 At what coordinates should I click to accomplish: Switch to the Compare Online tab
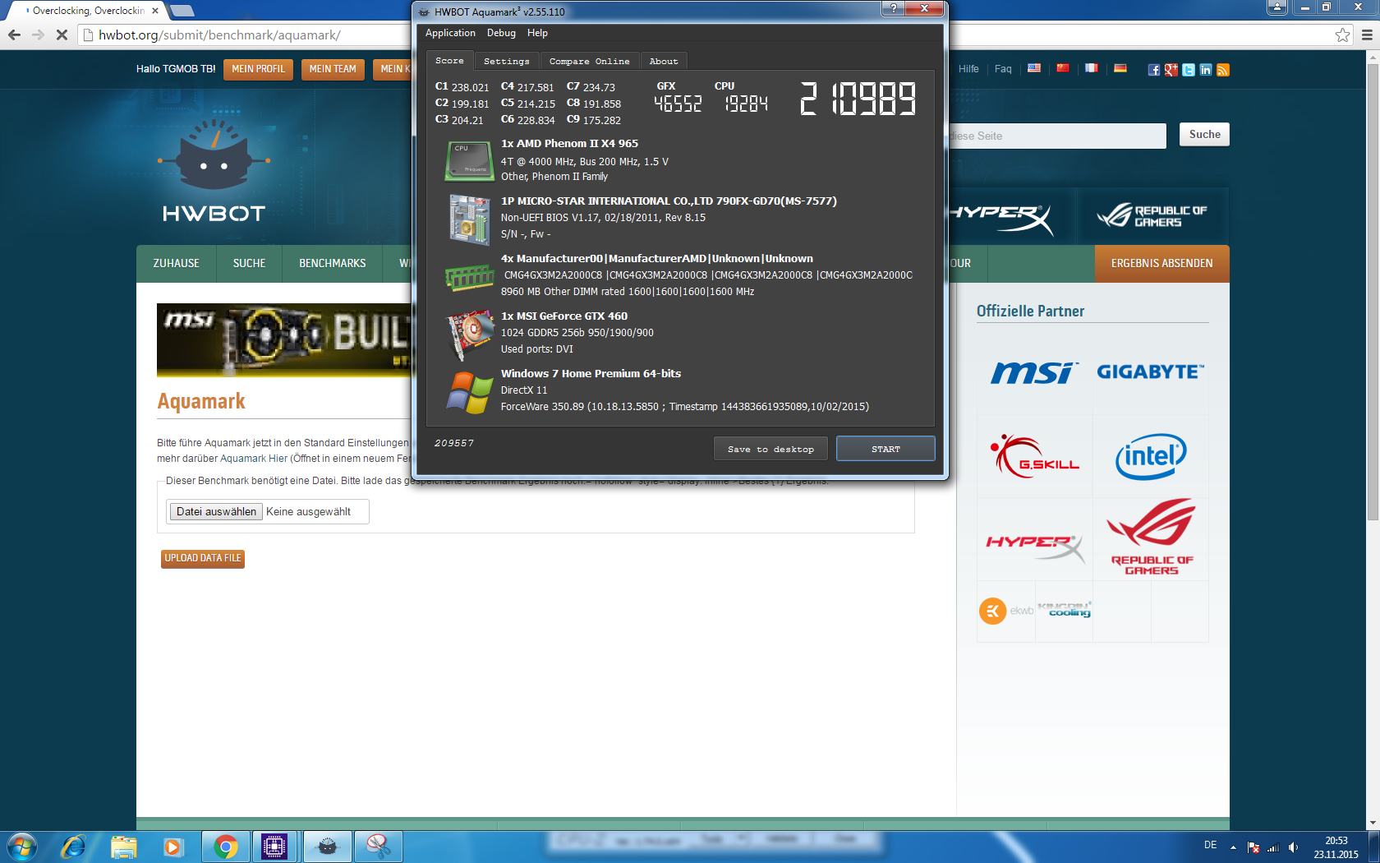pos(589,62)
